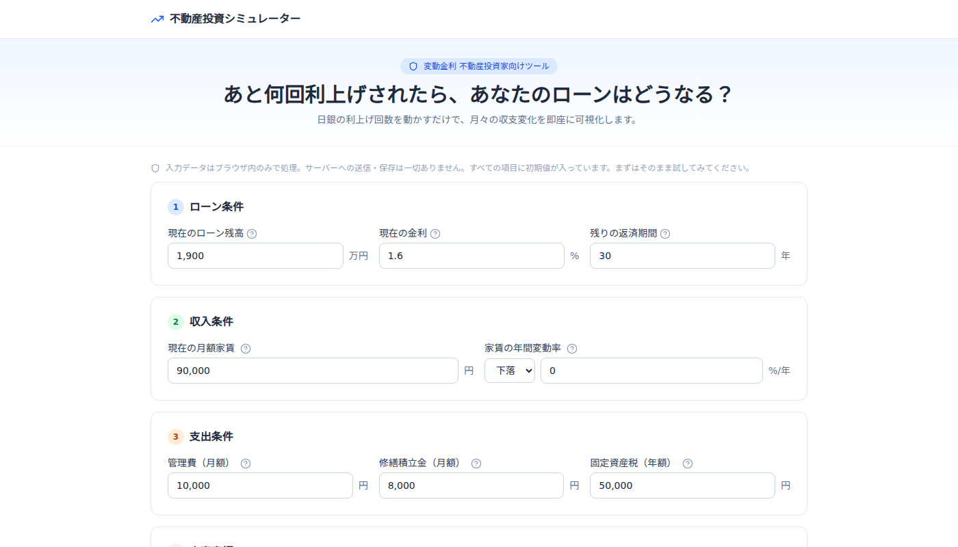This screenshot has height=547, width=958.
Task: Open help icon for 管理費（月額）
Action: click(246, 464)
